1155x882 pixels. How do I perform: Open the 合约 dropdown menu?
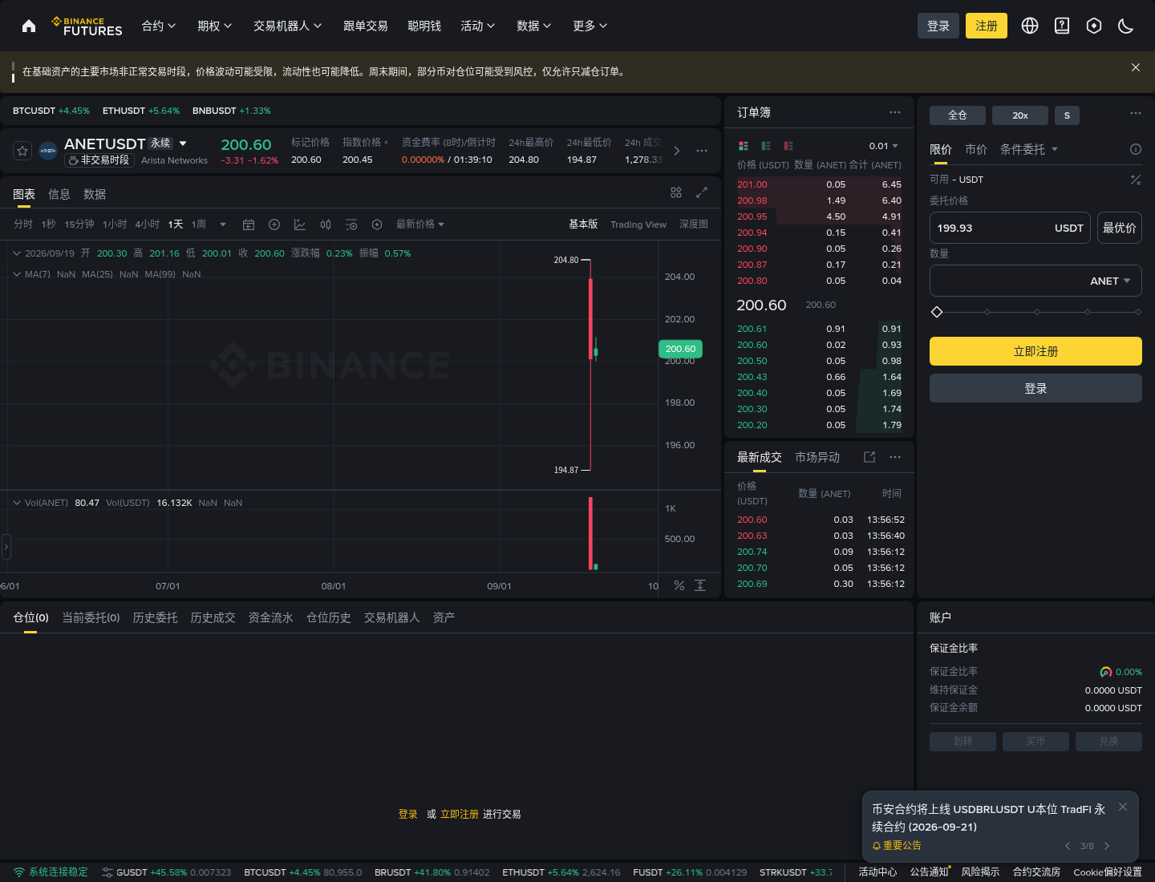coord(159,26)
